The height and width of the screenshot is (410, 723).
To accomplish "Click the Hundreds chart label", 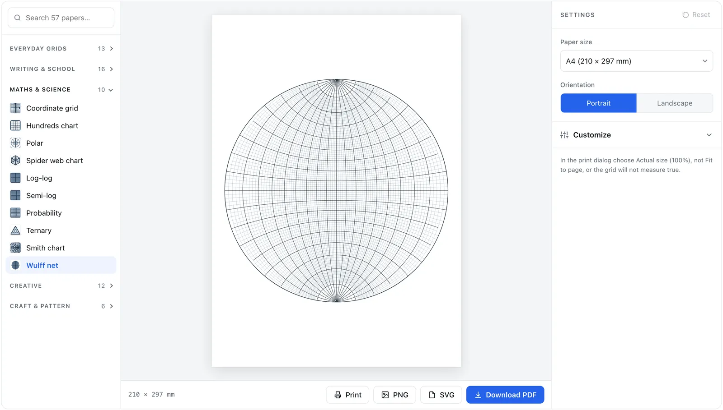I will point(52,125).
